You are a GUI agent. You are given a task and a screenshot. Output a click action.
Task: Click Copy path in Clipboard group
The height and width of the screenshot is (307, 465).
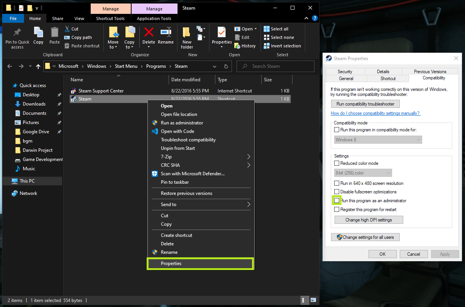(78, 37)
